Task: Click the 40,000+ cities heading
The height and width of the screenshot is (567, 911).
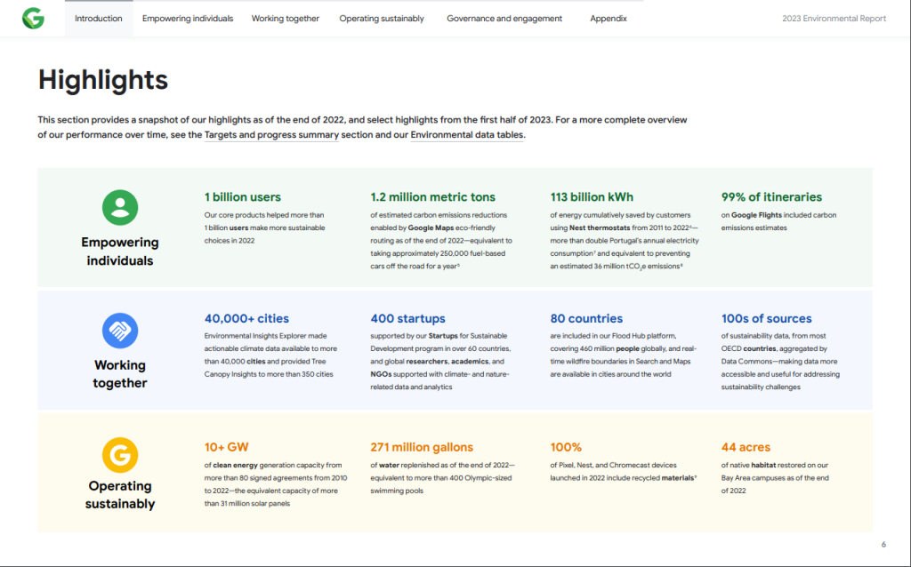Action: 246,319
